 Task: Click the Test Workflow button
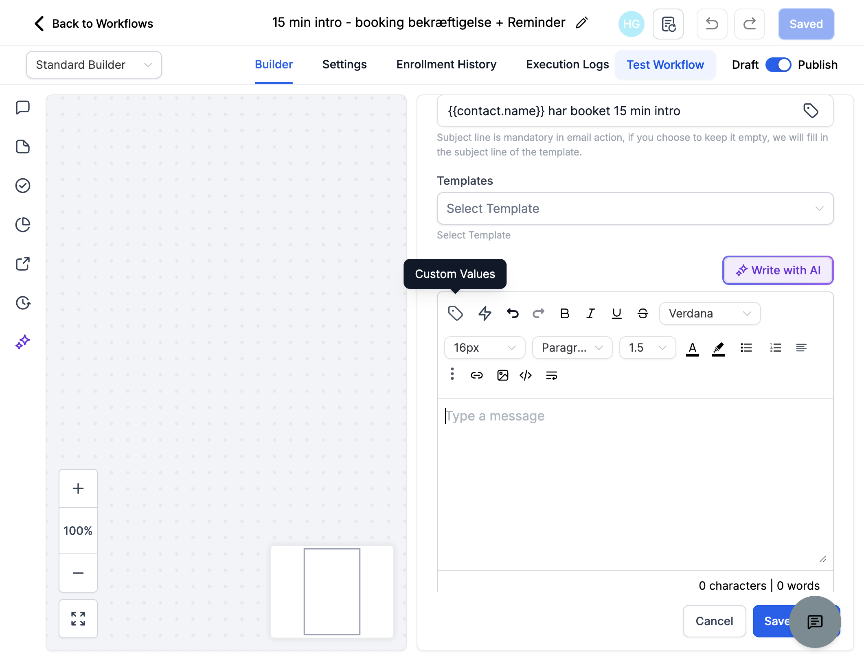pyautogui.click(x=665, y=65)
